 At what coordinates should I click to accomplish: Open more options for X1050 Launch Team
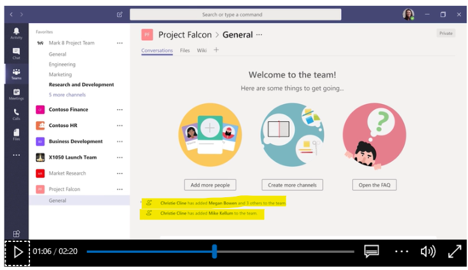tap(120, 158)
